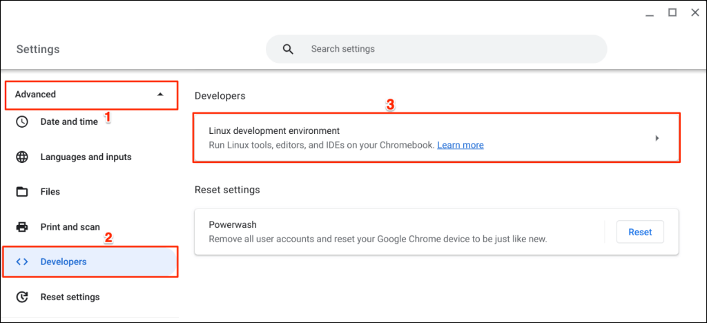
Task: Go to Languages and inputs section
Action: (x=86, y=157)
